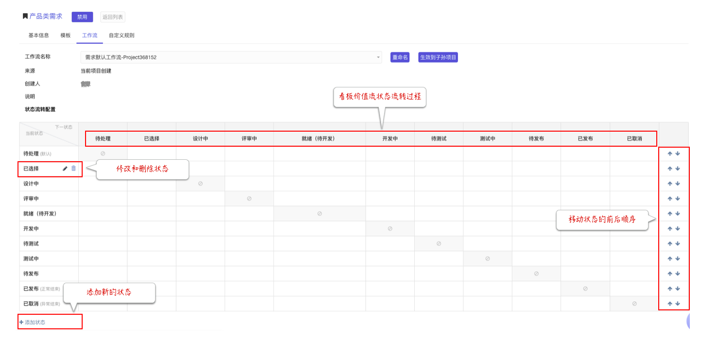
Task: Open the 基本信息 tab
Action: (x=38, y=35)
